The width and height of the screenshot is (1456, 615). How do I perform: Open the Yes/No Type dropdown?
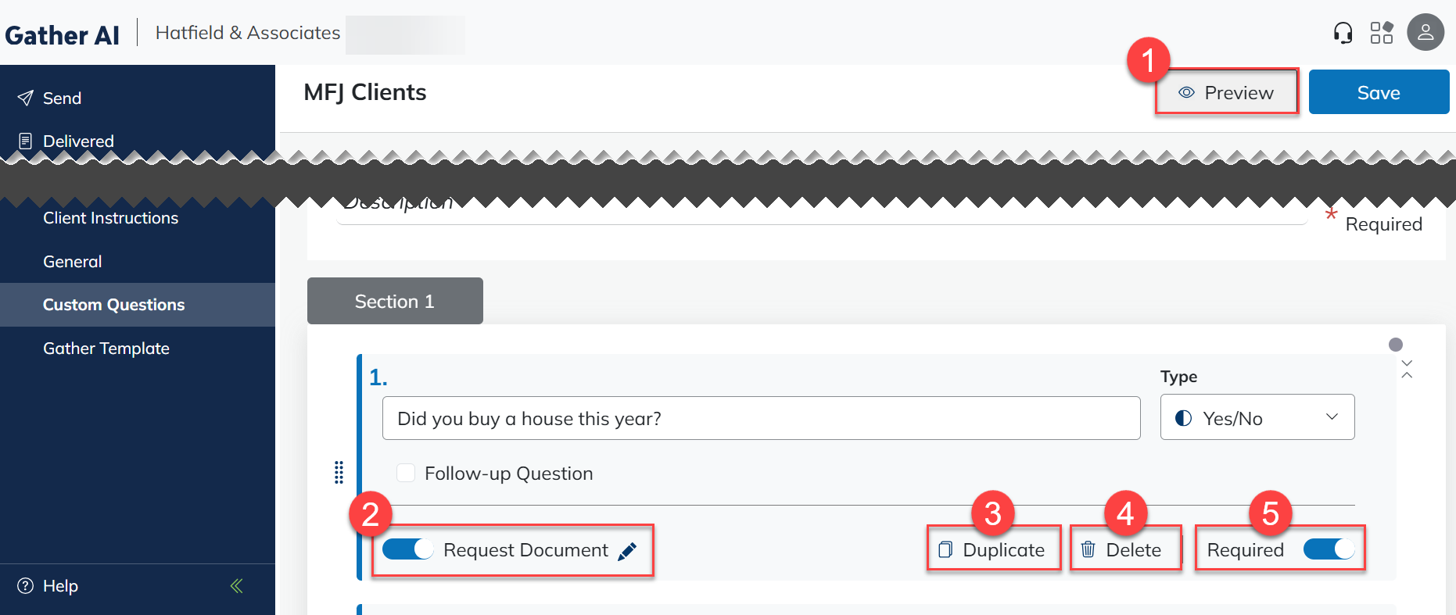(x=1257, y=418)
